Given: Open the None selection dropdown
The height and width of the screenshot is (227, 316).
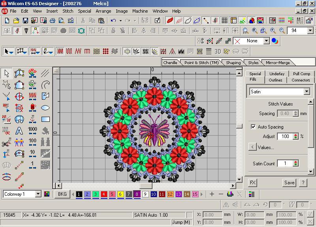Looking at the screenshot, I should (266, 41).
